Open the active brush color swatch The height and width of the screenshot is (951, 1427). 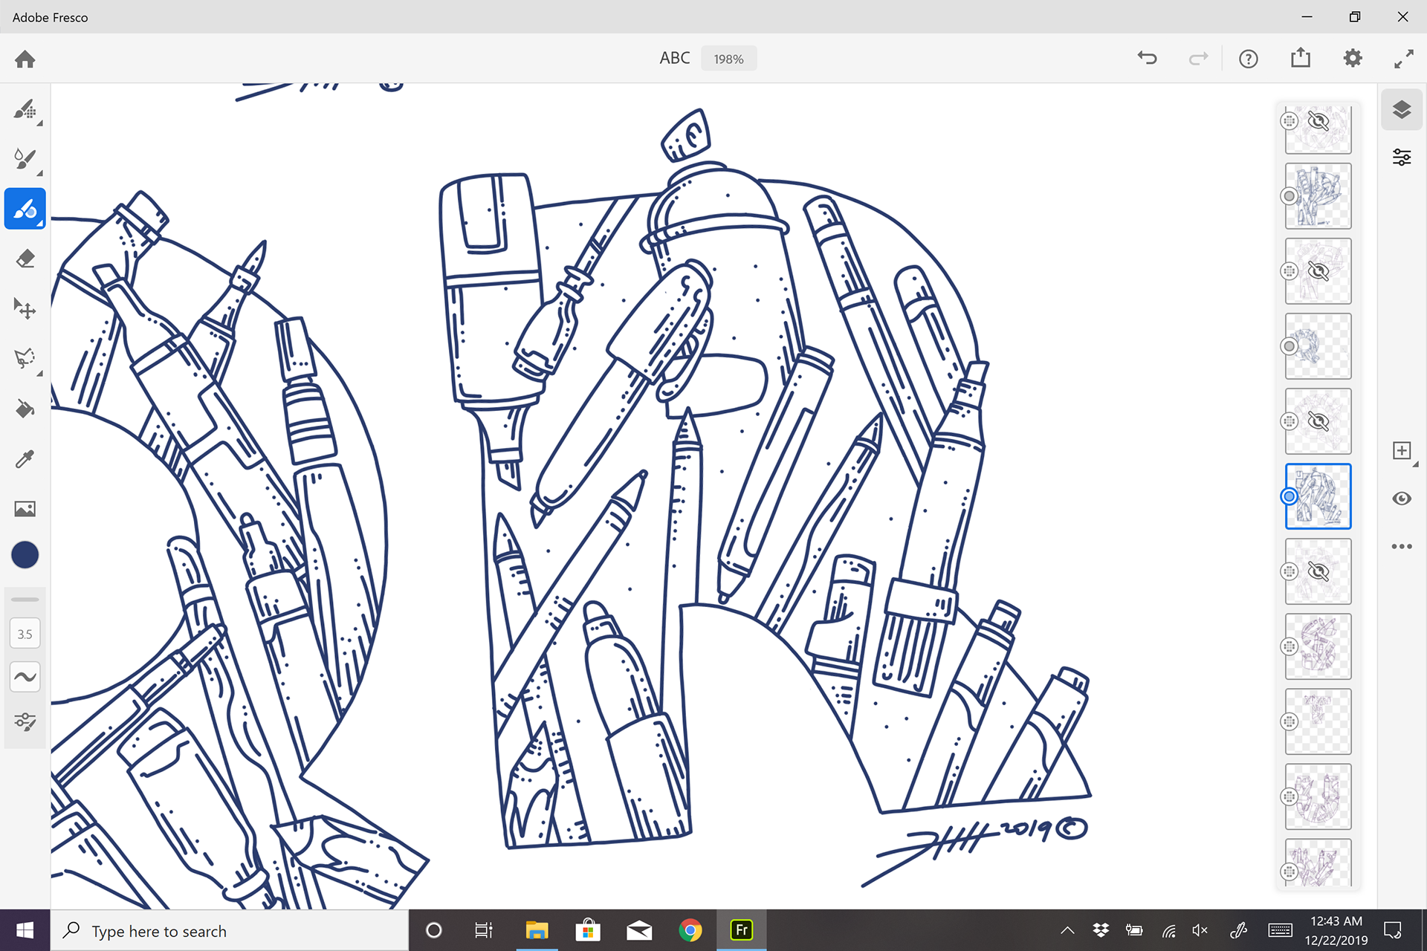coord(25,555)
